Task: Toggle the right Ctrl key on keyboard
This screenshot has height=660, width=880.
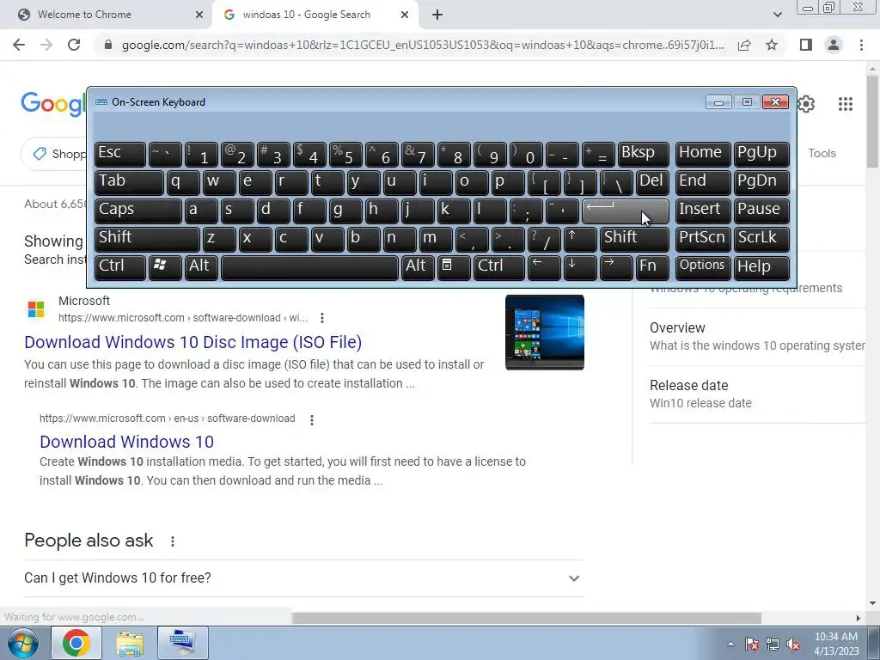Action: (499, 267)
